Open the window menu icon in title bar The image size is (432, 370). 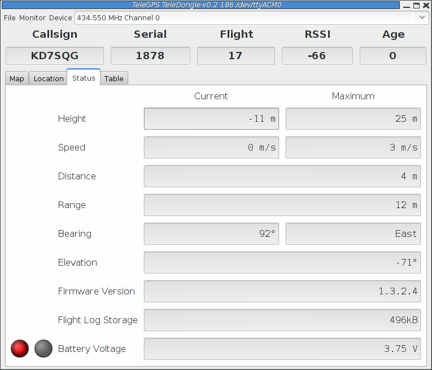[x=5, y=5]
